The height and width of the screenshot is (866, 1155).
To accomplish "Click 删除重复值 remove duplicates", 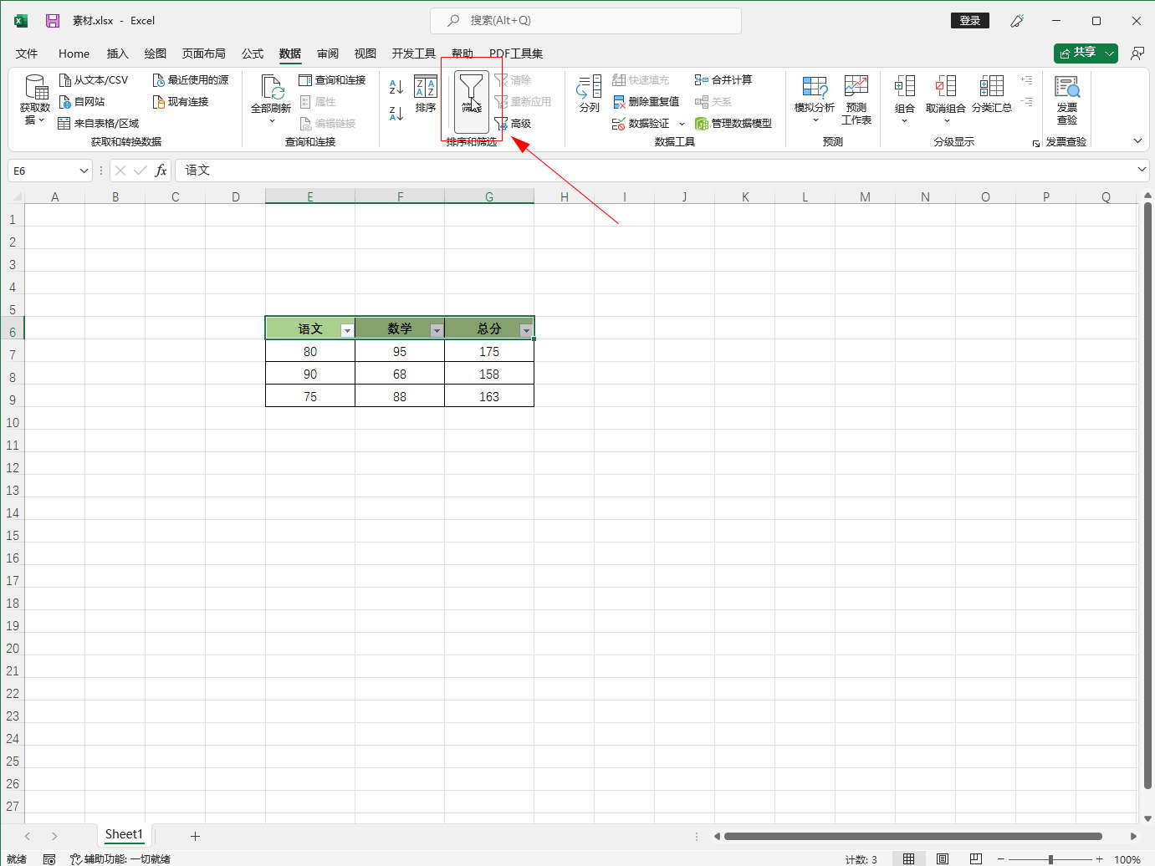I will (x=646, y=102).
